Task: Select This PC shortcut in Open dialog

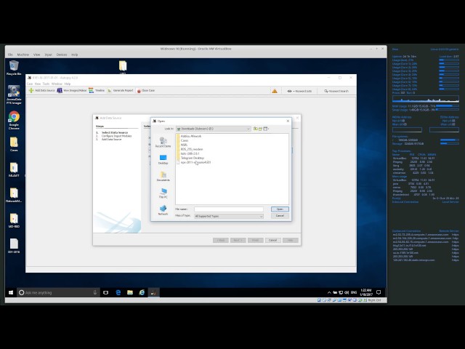Action: (163, 193)
